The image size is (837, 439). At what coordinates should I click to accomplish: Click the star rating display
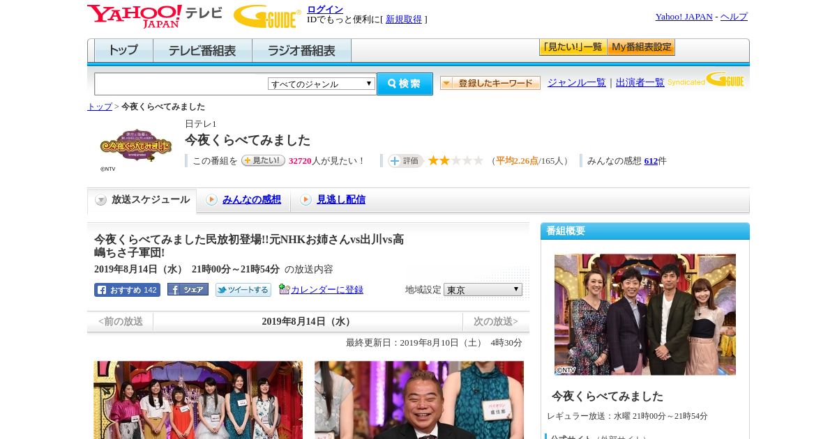coord(455,160)
